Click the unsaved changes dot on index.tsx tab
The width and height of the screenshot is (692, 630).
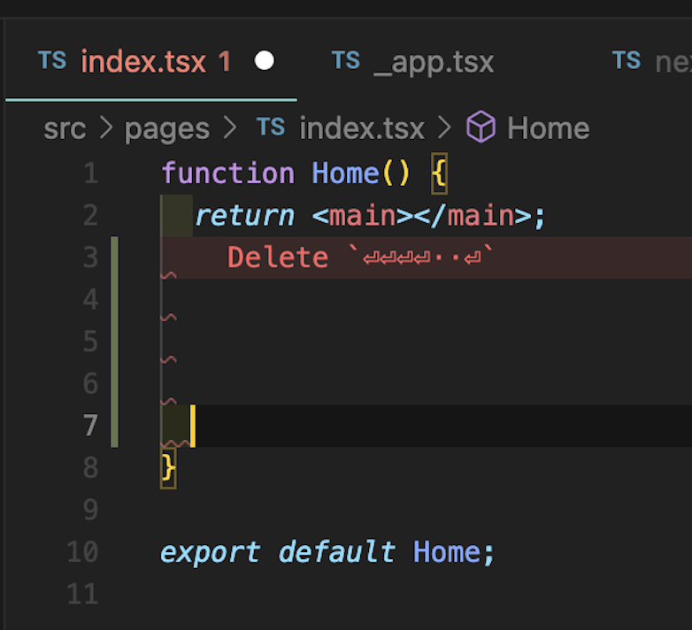click(264, 61)
